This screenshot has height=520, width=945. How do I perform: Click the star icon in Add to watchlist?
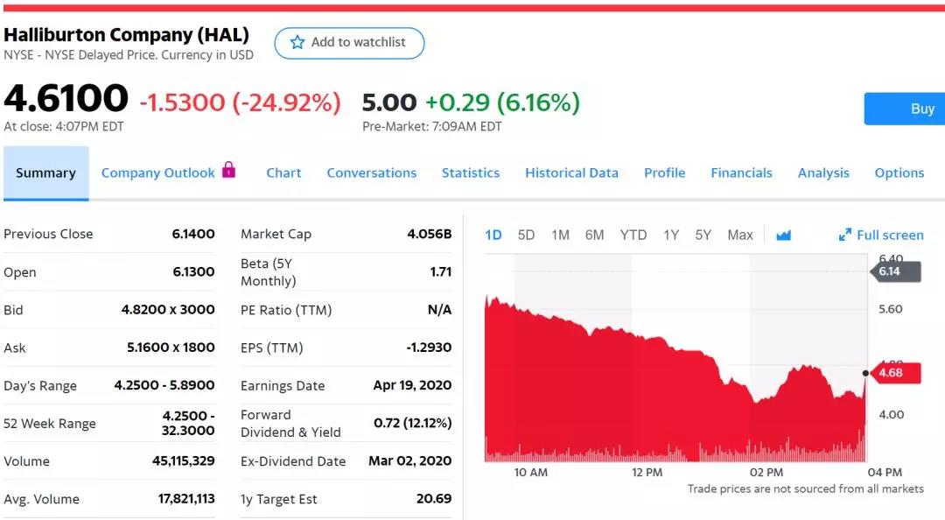pos(297,42)
